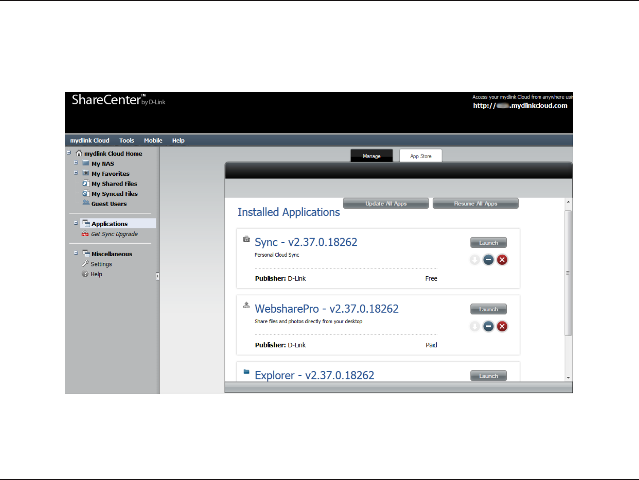Suspend WebsharePro with the blue minus icon
This screenshot has width=639, height=480.
point(489,326)
